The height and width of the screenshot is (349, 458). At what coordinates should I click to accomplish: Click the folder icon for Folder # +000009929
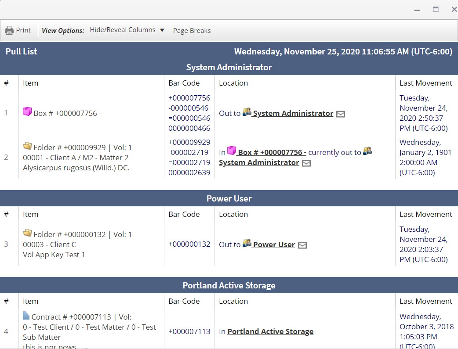[x=27, y=146]
